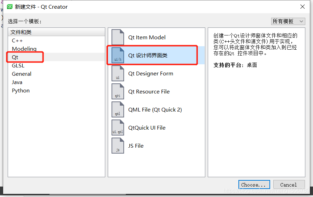Choose the Qt Item Model template
The image size is (313, 197).
tap(156, 37)
